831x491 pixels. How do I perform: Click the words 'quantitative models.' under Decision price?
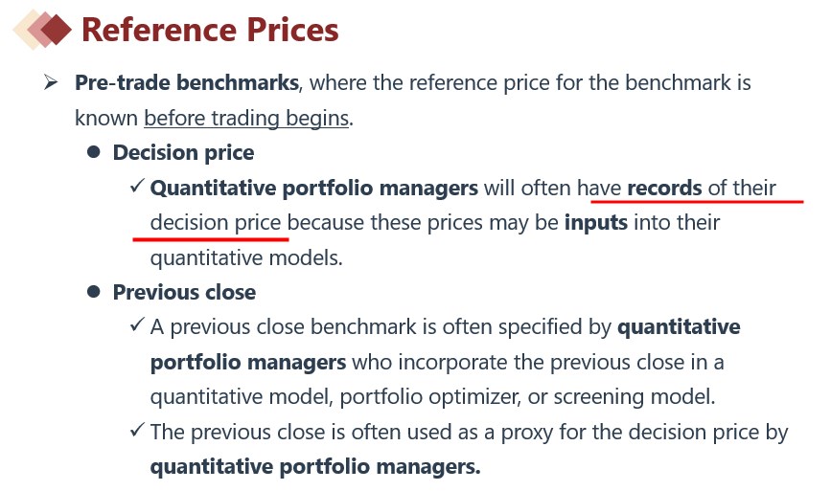245,257
